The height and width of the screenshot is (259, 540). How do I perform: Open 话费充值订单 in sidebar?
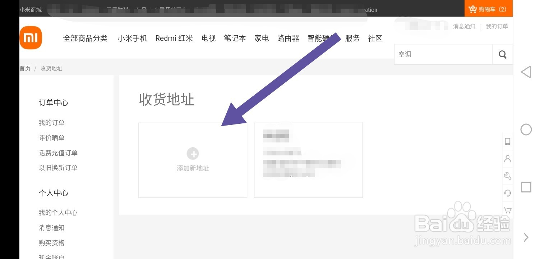[58, 153]
